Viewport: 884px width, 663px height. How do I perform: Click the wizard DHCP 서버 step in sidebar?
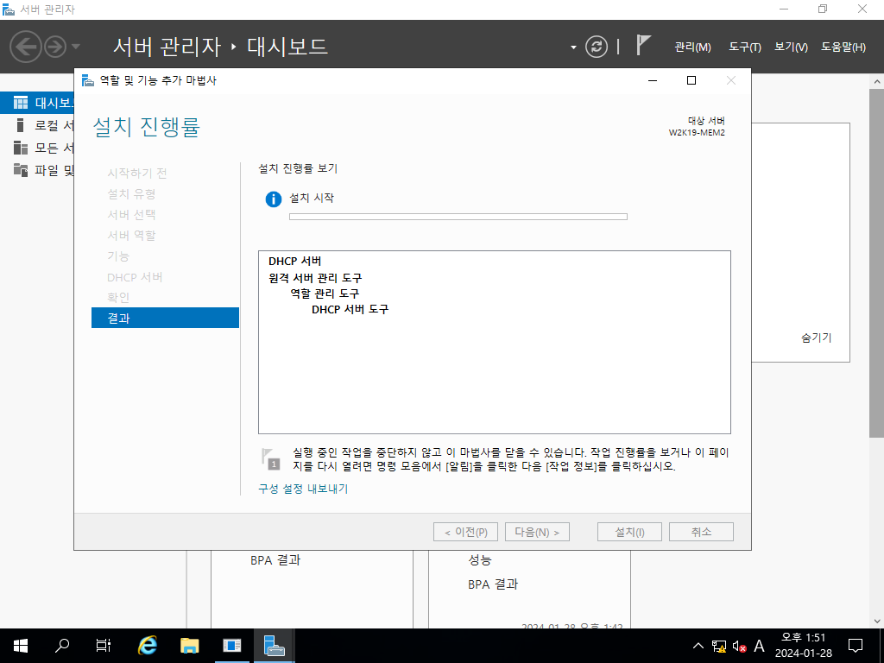pyautogui.click(x=135, y=277)
